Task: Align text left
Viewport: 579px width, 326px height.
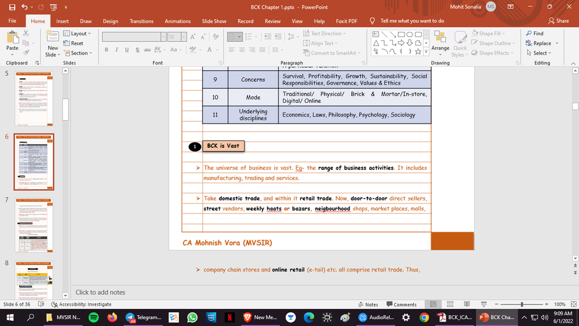Action: [231, 50]
